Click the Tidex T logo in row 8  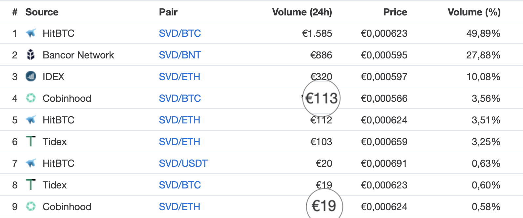pyautogui.click(x=31, y=185)
